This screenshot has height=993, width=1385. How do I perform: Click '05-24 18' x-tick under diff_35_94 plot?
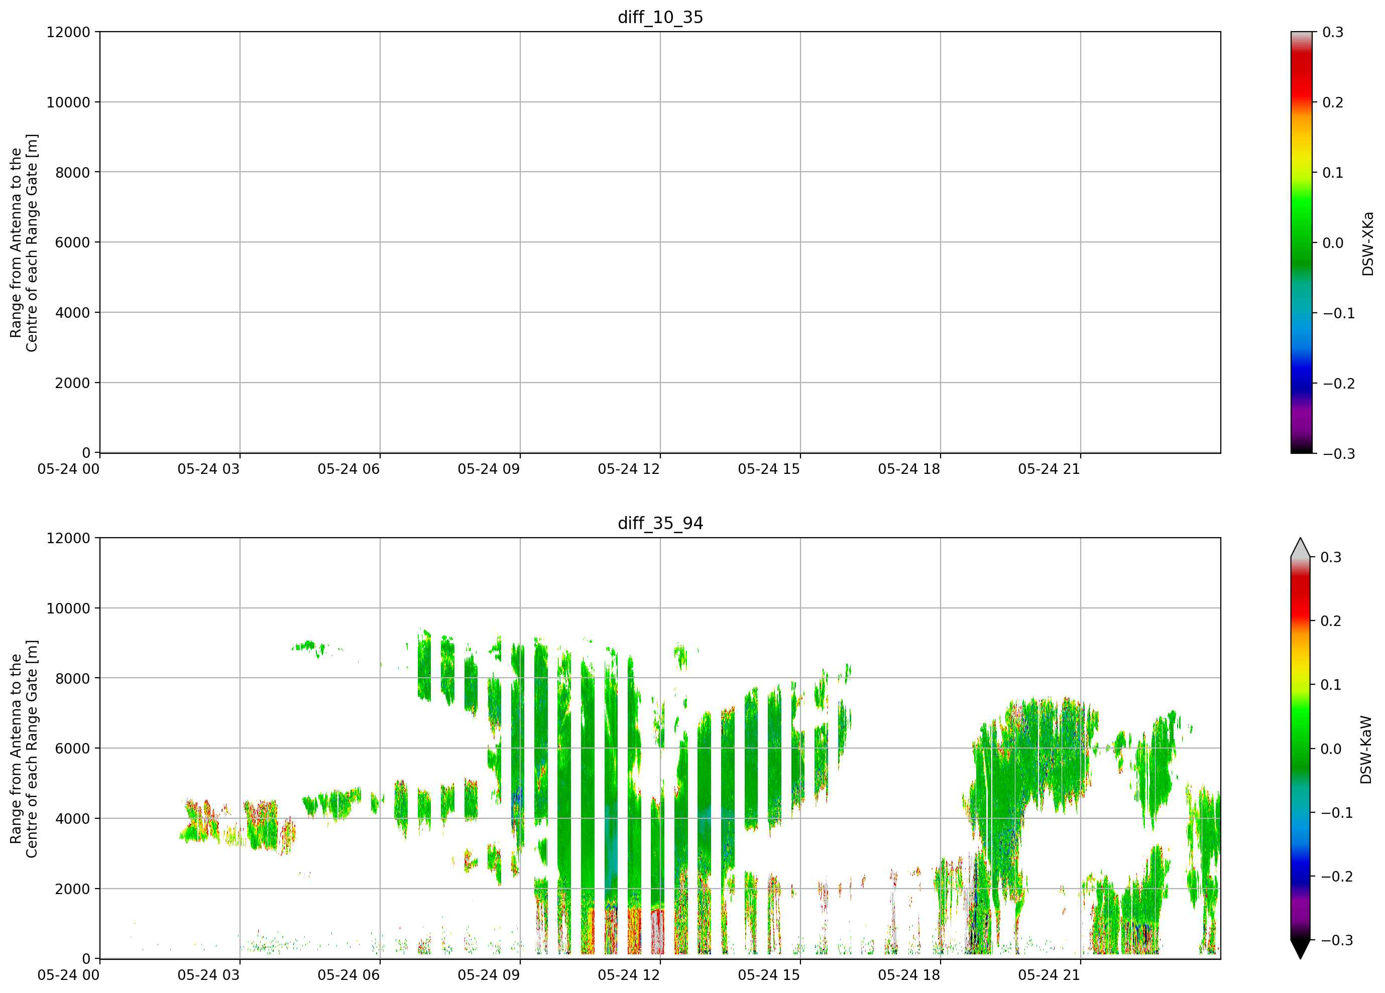pos(909,975)
